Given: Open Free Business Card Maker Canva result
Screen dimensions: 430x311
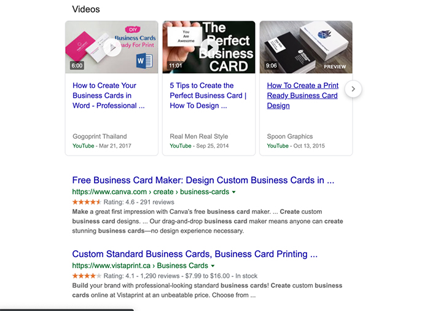Looking at the screenshot, I should pyautogui.click(x=203, y=181).
